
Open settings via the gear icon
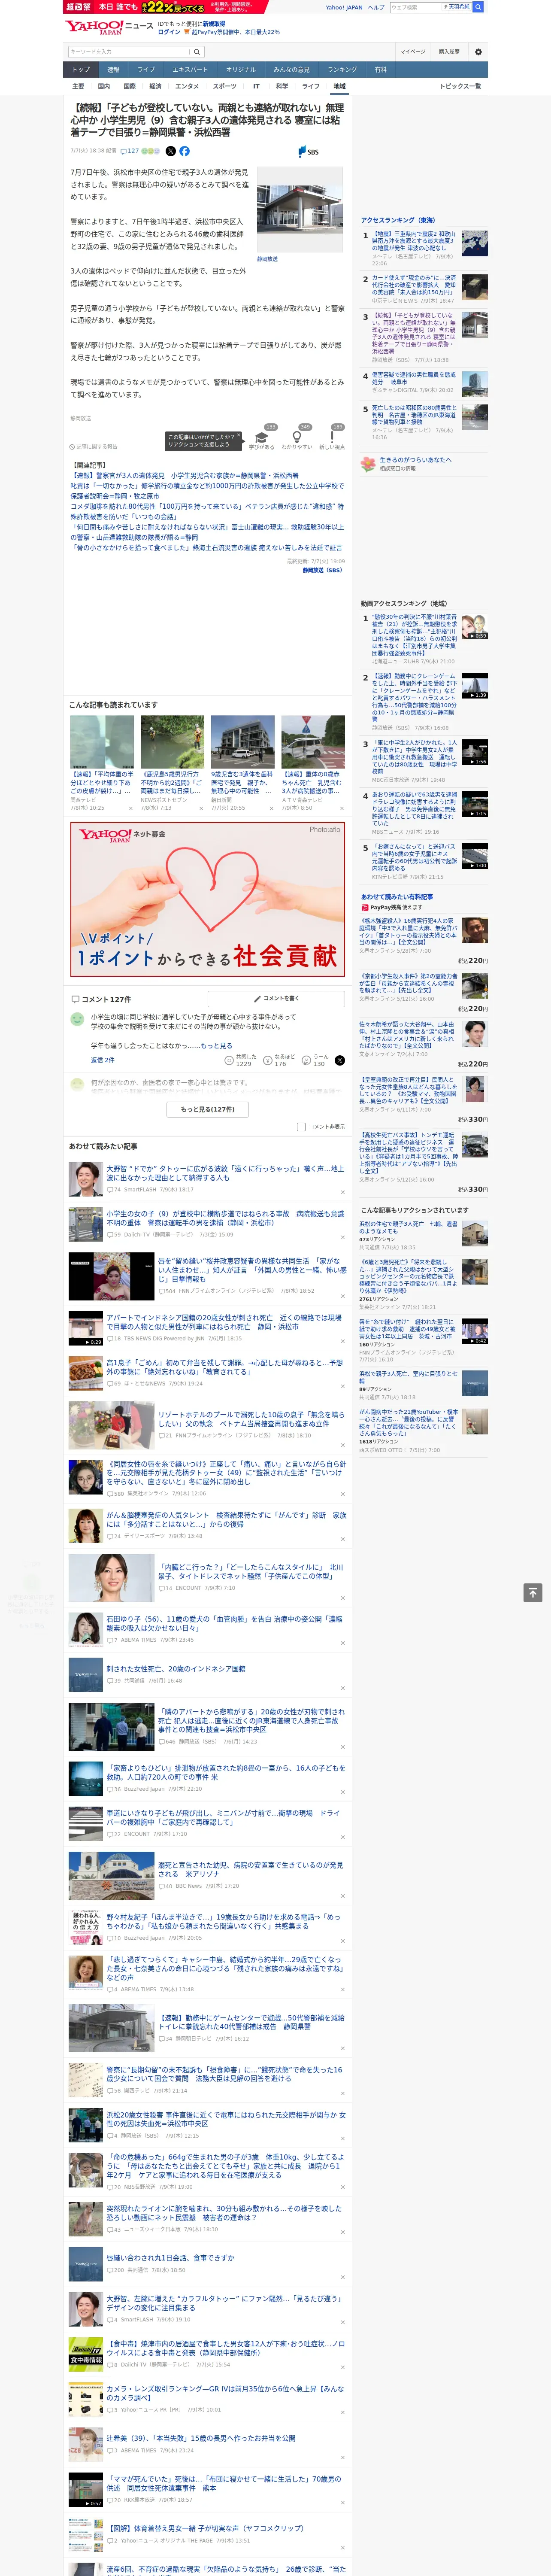478,51
